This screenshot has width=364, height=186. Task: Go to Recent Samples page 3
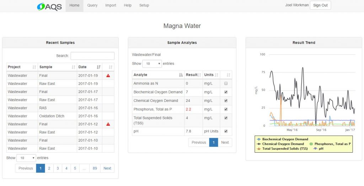point(58,168)
